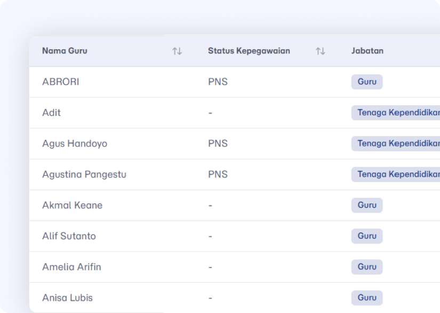
Task: Click the Jabatan column header
Action: [x=367, y=51]
